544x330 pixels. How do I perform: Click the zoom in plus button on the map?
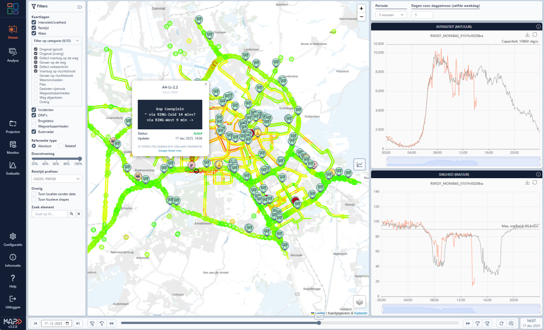361,8
